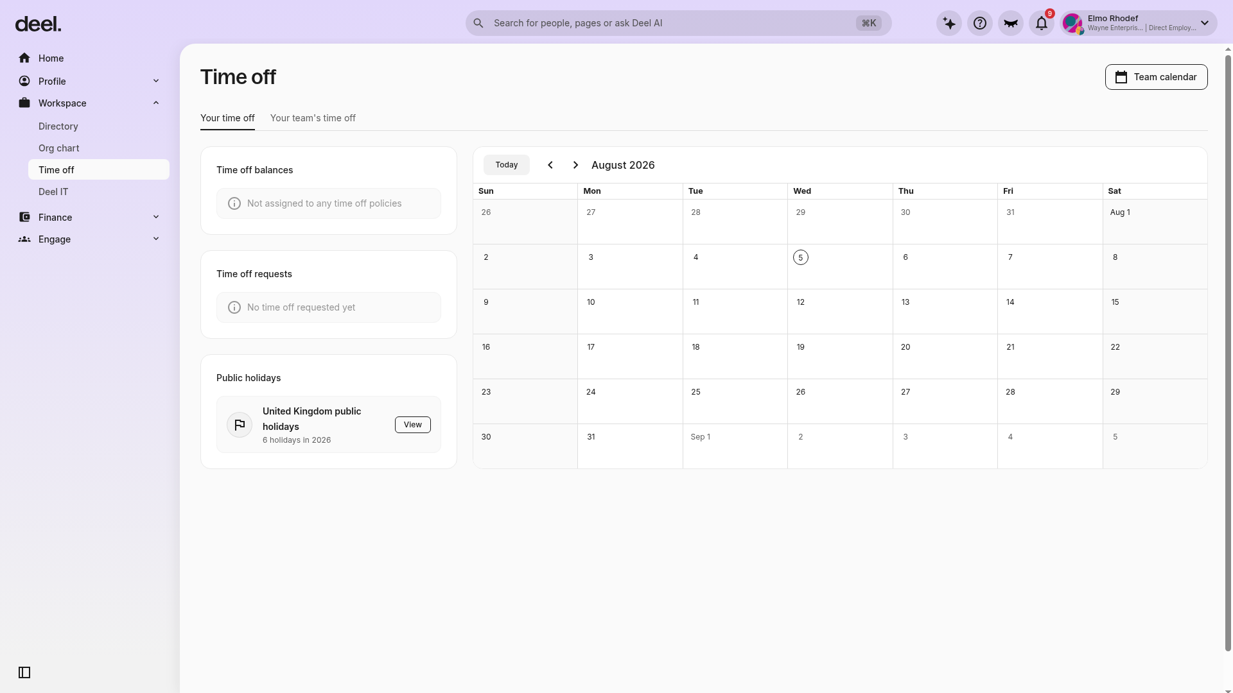The width and height of the screenshot is (1233, 693).
Task: Open the Deel AI sparkle icon
Action: pos(949,23)
